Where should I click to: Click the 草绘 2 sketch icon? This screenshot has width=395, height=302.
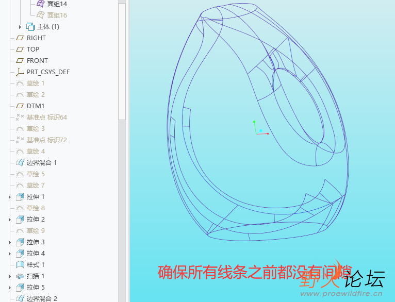[x=20, y=95]
